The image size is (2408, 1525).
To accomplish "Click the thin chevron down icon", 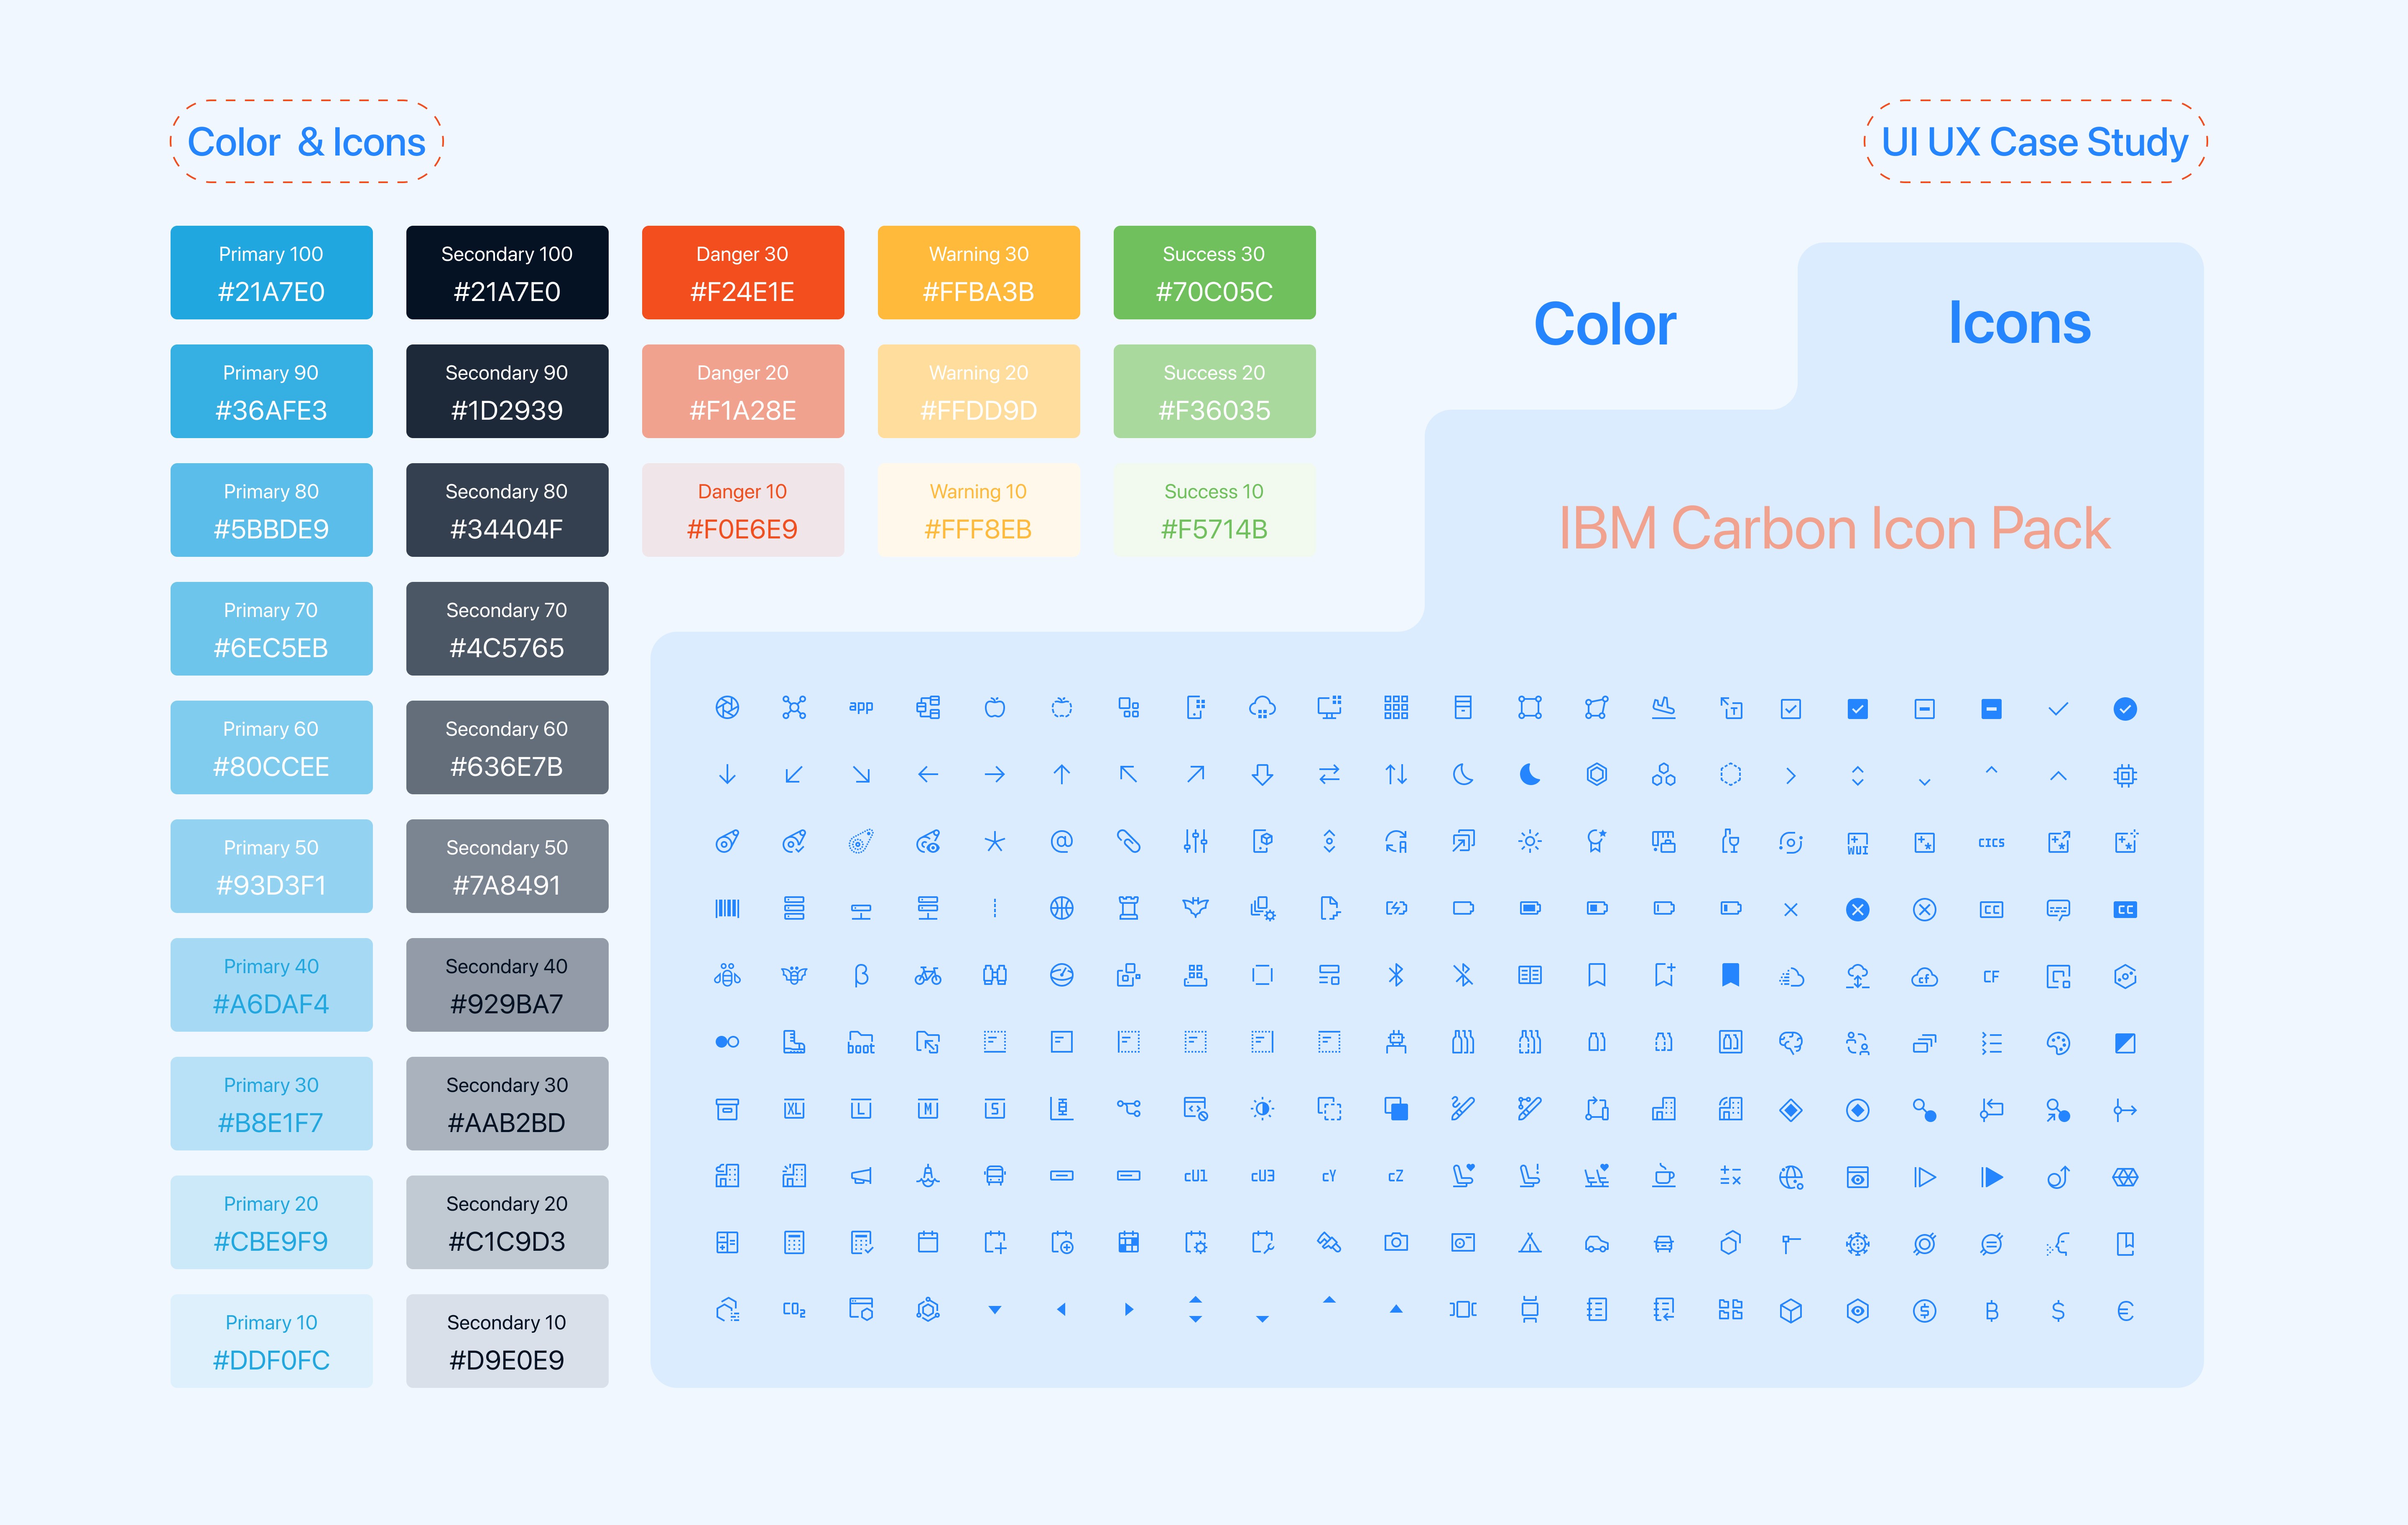I will (1925, 782).
